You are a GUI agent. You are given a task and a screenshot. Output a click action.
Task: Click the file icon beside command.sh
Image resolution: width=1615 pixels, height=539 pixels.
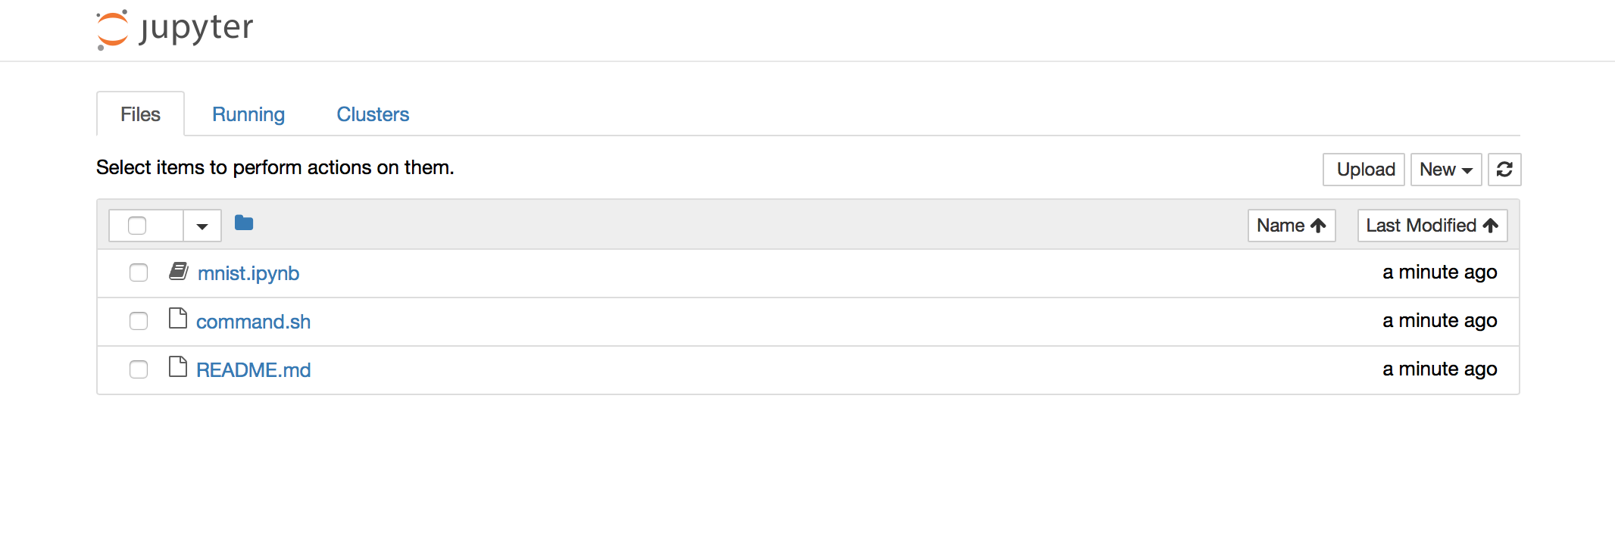point(178,319)
